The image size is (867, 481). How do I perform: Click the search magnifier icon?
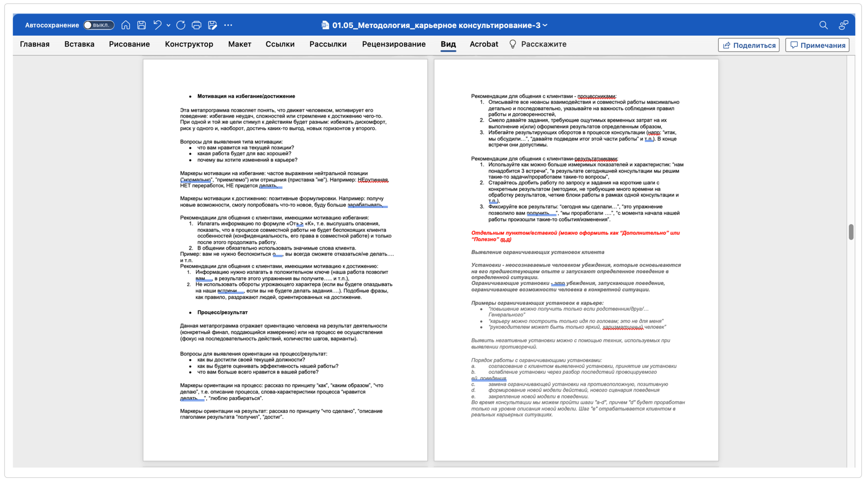[823, 25]
